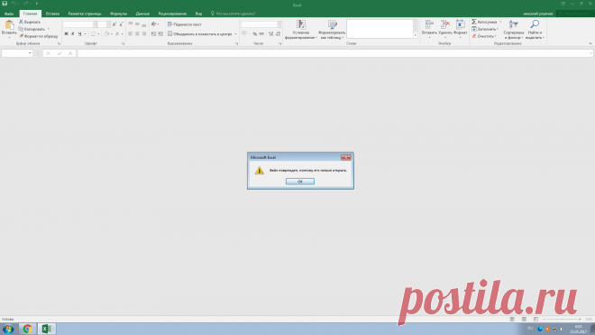The width and height of the screenshot is (595, 335).
Task: Expand Merge and Center dropdown arrow
Action: click(235, 33)
